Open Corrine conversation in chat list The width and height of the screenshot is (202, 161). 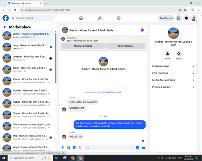[x=27, y=92]
